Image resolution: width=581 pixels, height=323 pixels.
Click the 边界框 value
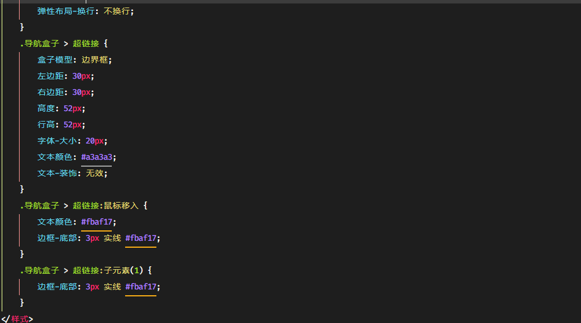[x=94, y=60]
